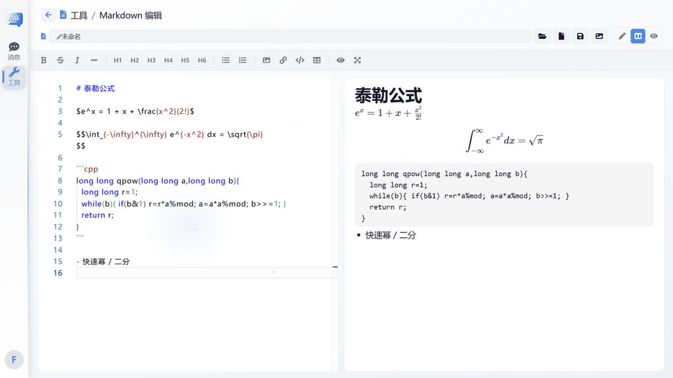Click the 工具 breadcrumb link

coord(79,16)
